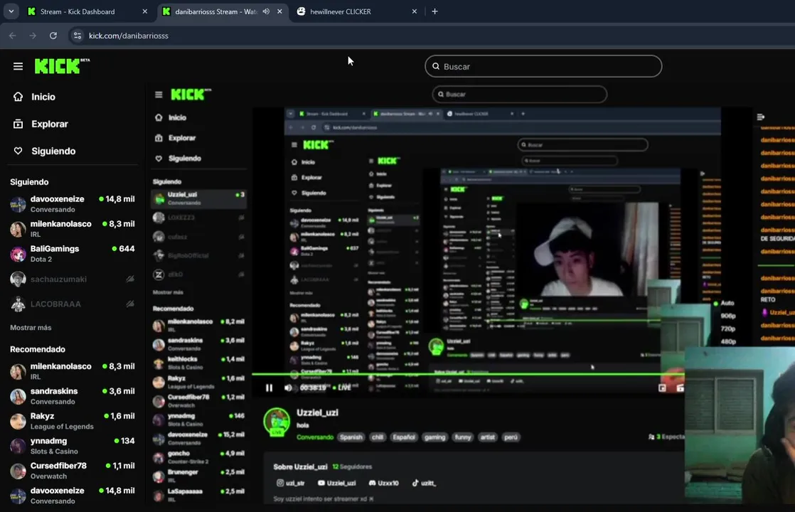The width and height of the screenshot is (795, 512).
Task: Click the chill tag in the stream info
Action: point(377,437)
